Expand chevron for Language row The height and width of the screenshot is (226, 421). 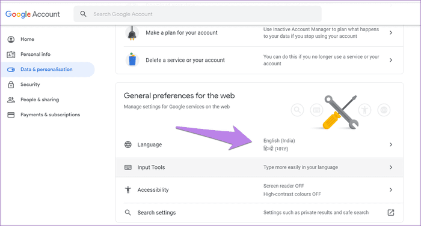(x=391, y=144)
